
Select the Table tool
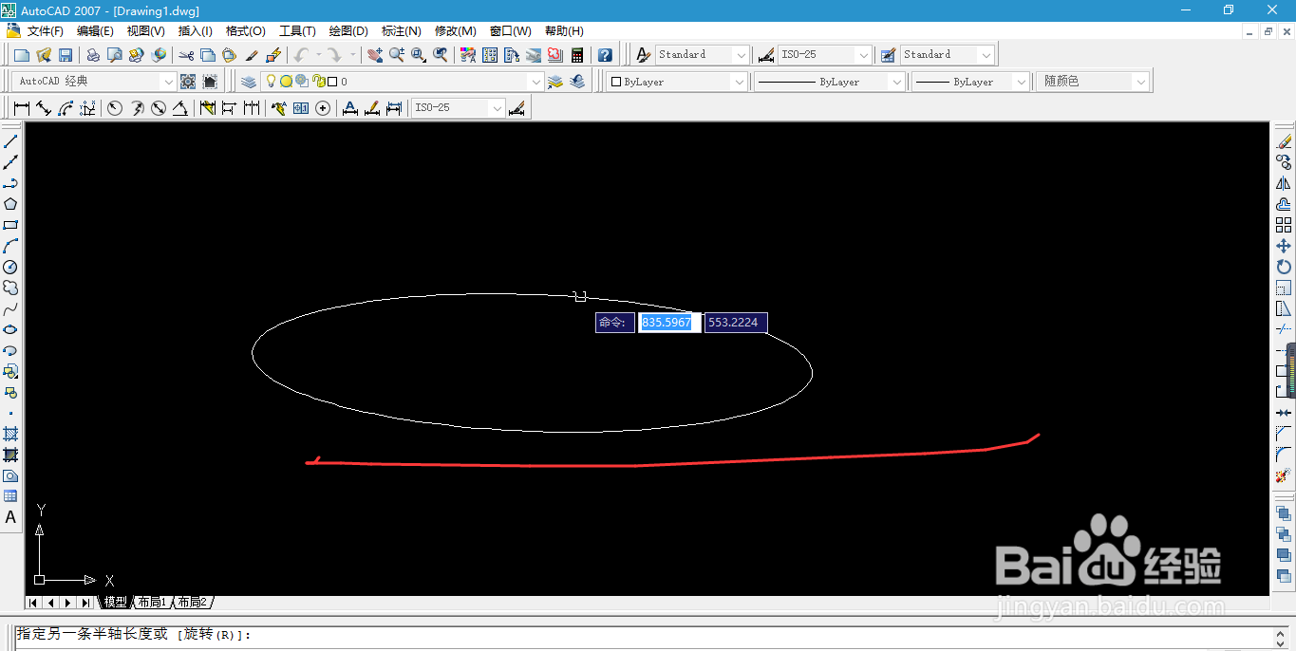(x=10, y=496)
